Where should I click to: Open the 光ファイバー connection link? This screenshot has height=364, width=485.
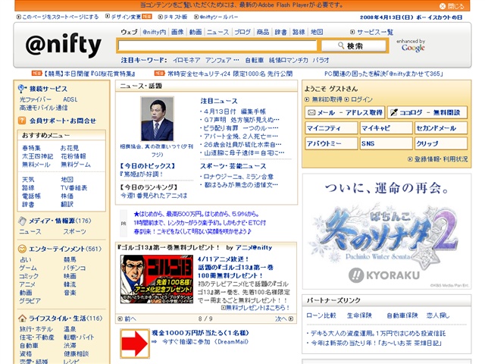36,99
